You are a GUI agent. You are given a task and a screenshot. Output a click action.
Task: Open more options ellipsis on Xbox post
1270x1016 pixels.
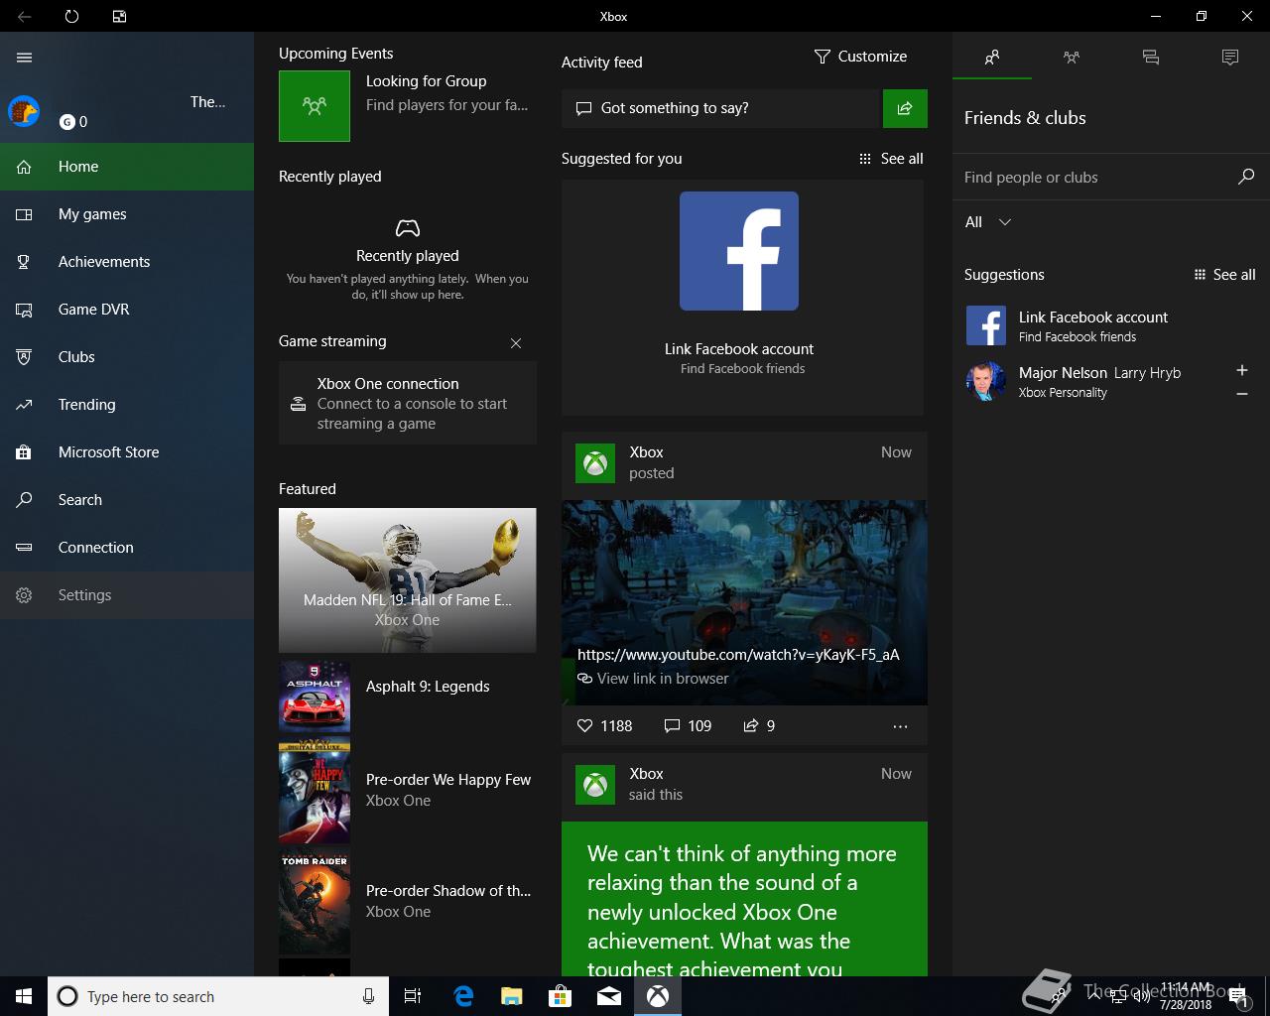(x=900, y=726)
